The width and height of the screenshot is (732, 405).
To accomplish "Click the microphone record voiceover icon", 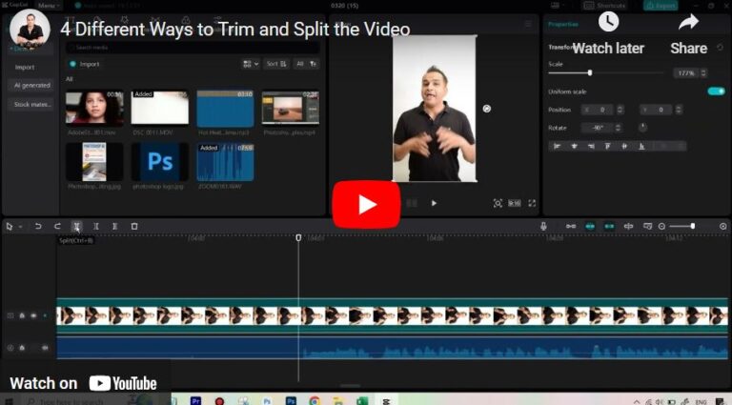I will click(543, 226).
